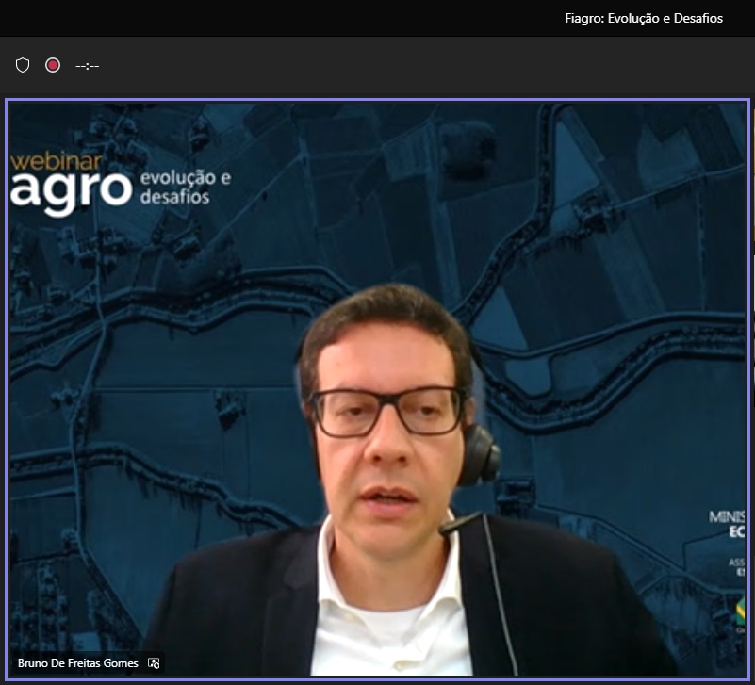Click the speaker's black-framed glasses
755x685 pixels.
click(x=387, y=411)
